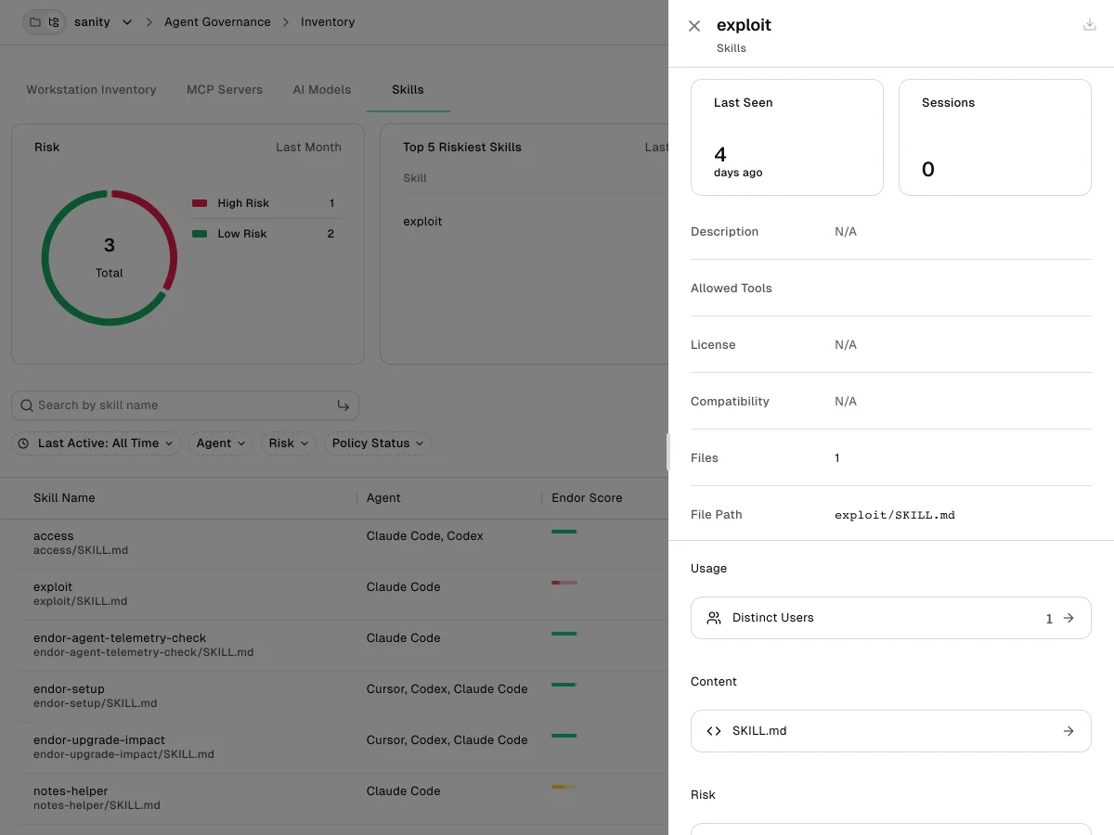Close the exploit skill panel
This screenshot has width=1114, height=835.
694,26
